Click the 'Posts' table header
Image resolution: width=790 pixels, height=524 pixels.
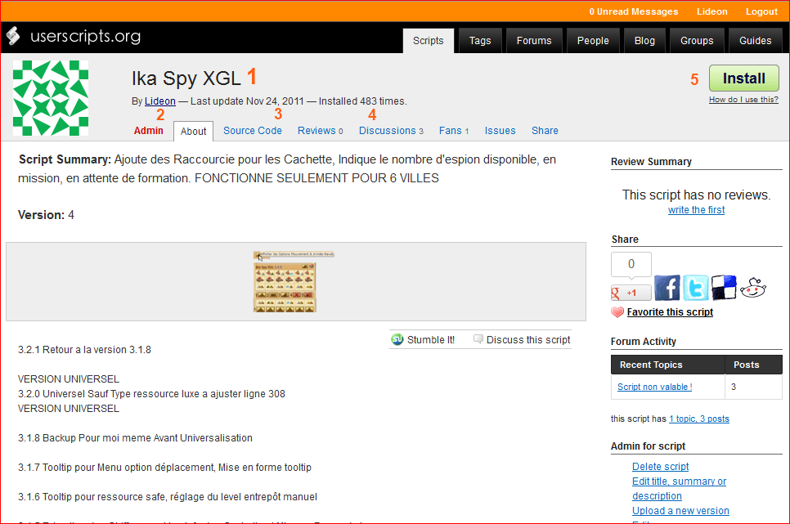pyautogui.click(x=754, y=365)
